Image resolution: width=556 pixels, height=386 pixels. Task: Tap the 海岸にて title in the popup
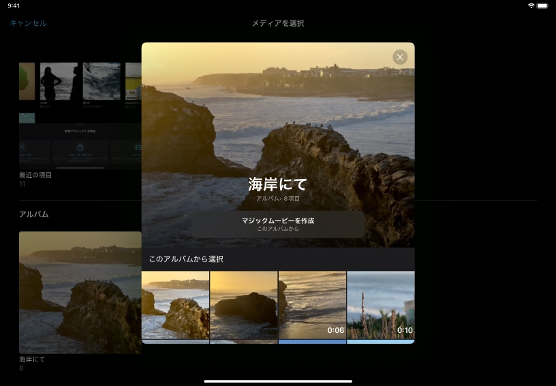(277, 184)
